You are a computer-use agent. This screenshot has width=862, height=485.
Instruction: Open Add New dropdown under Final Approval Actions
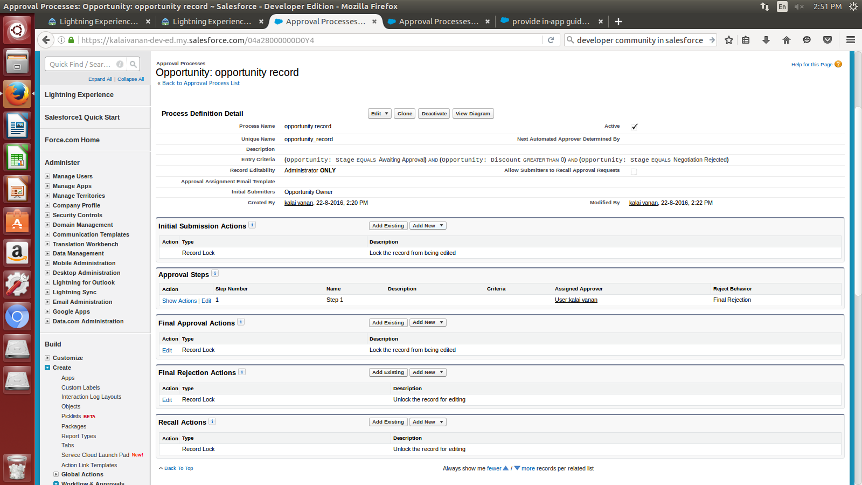tap(428, 323)
